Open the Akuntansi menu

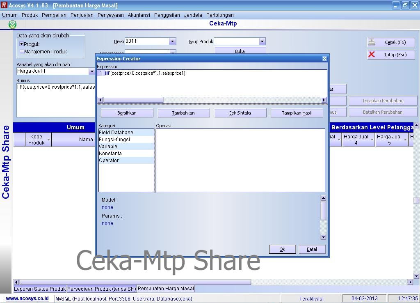139,15
